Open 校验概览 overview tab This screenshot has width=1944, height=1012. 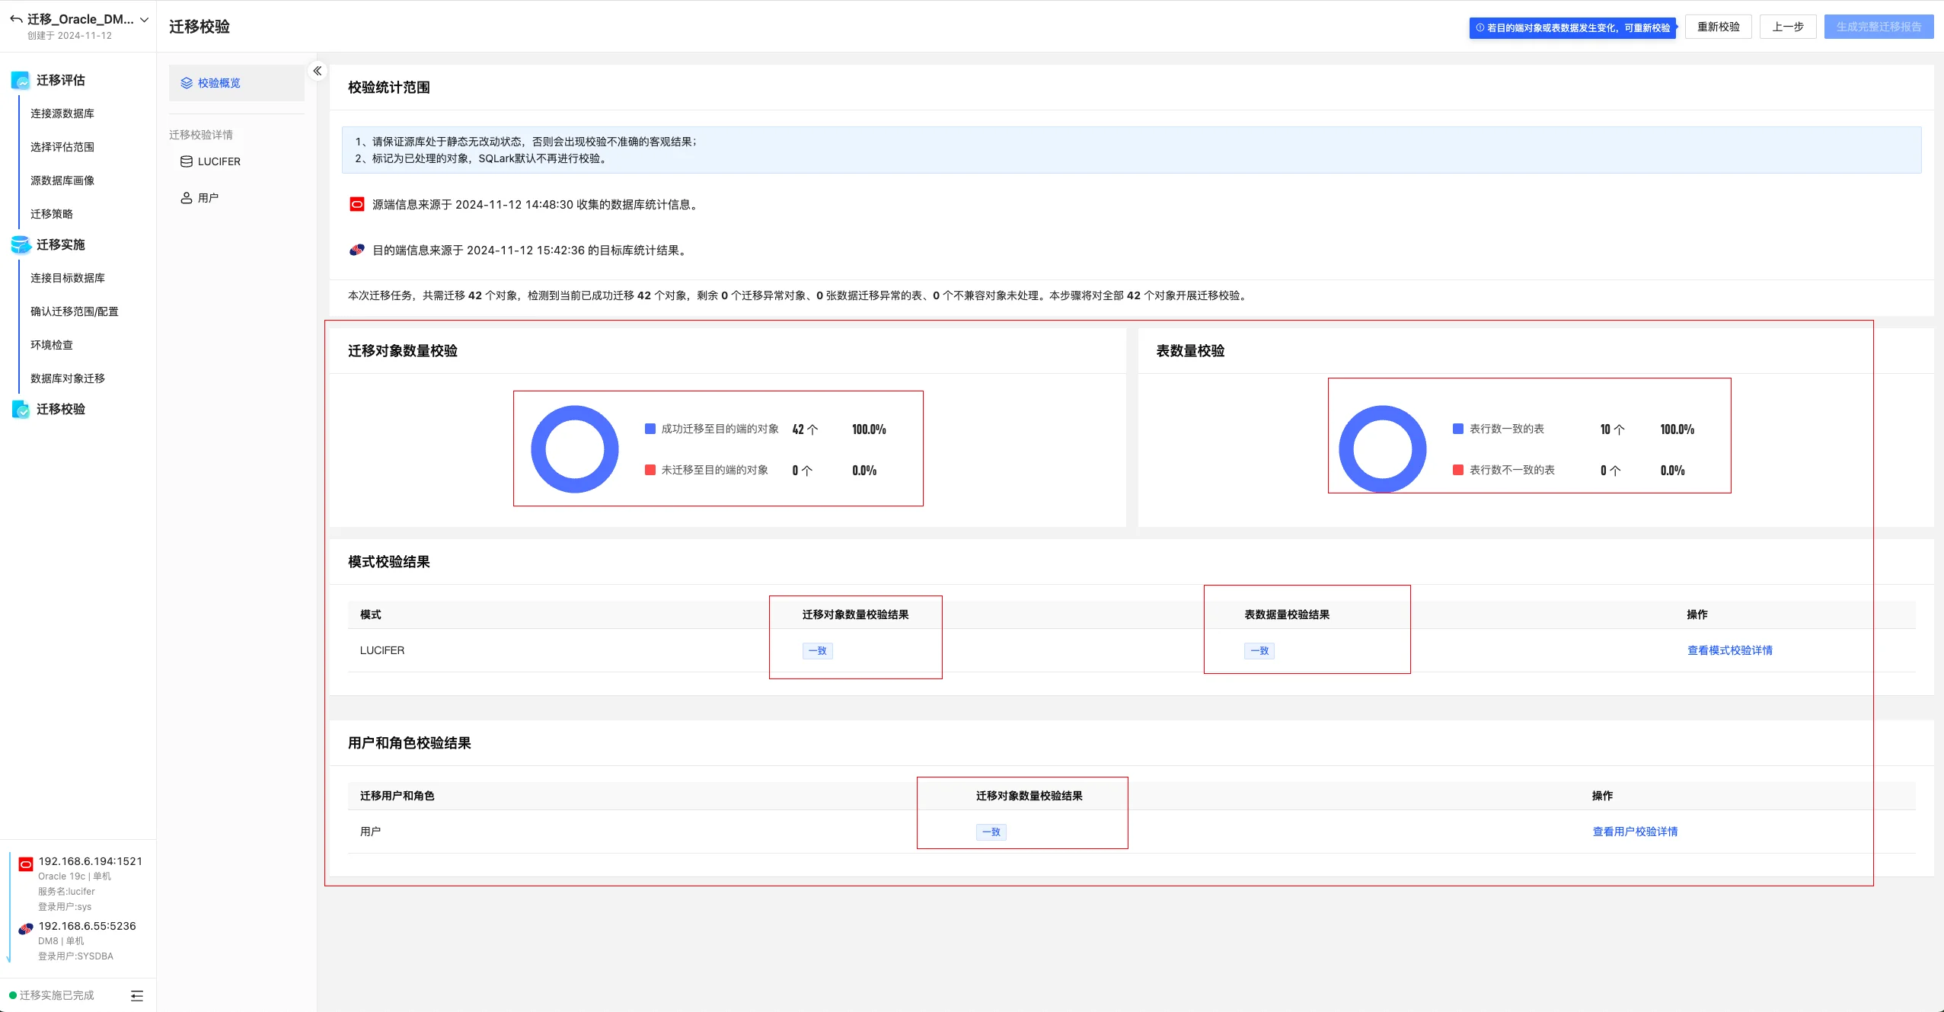pyautogui.click(x=219, y=83)
